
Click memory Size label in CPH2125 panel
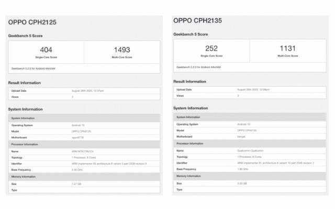(14, 184)
